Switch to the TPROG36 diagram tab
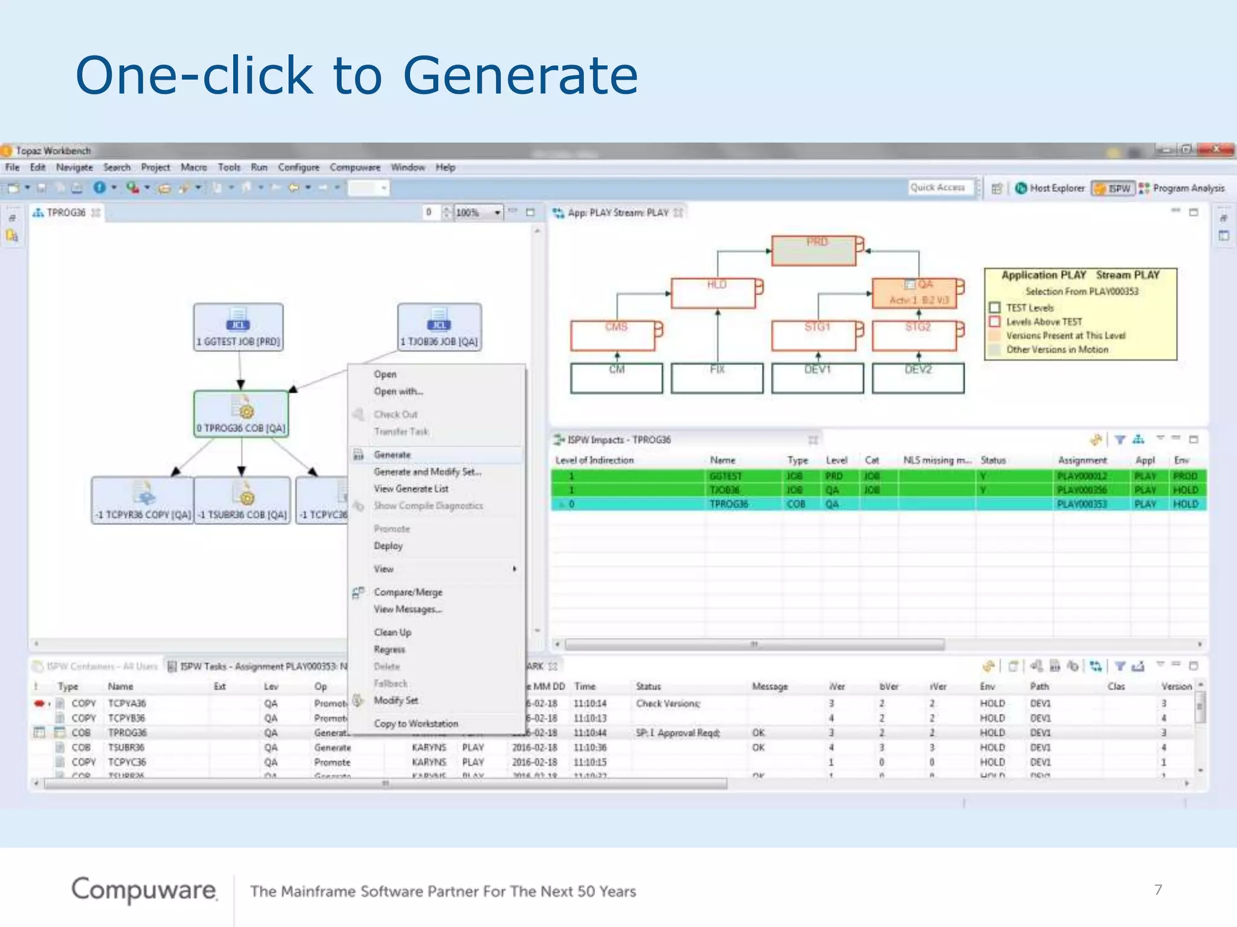 tap(66, 212)
